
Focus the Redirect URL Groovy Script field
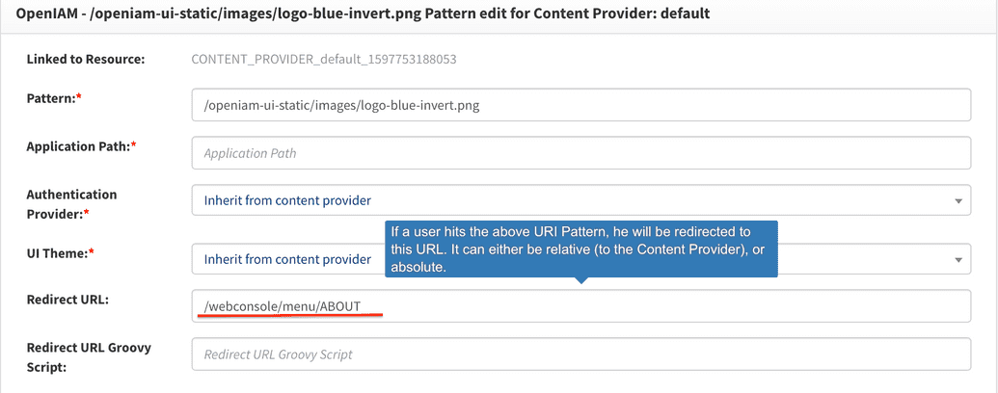580,354
